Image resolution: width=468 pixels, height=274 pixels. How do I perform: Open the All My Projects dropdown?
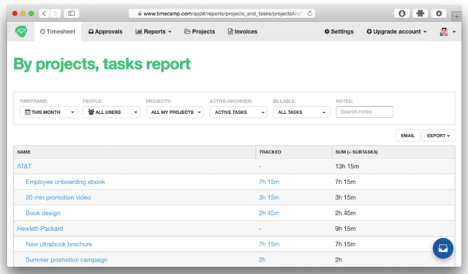(175, 112)
